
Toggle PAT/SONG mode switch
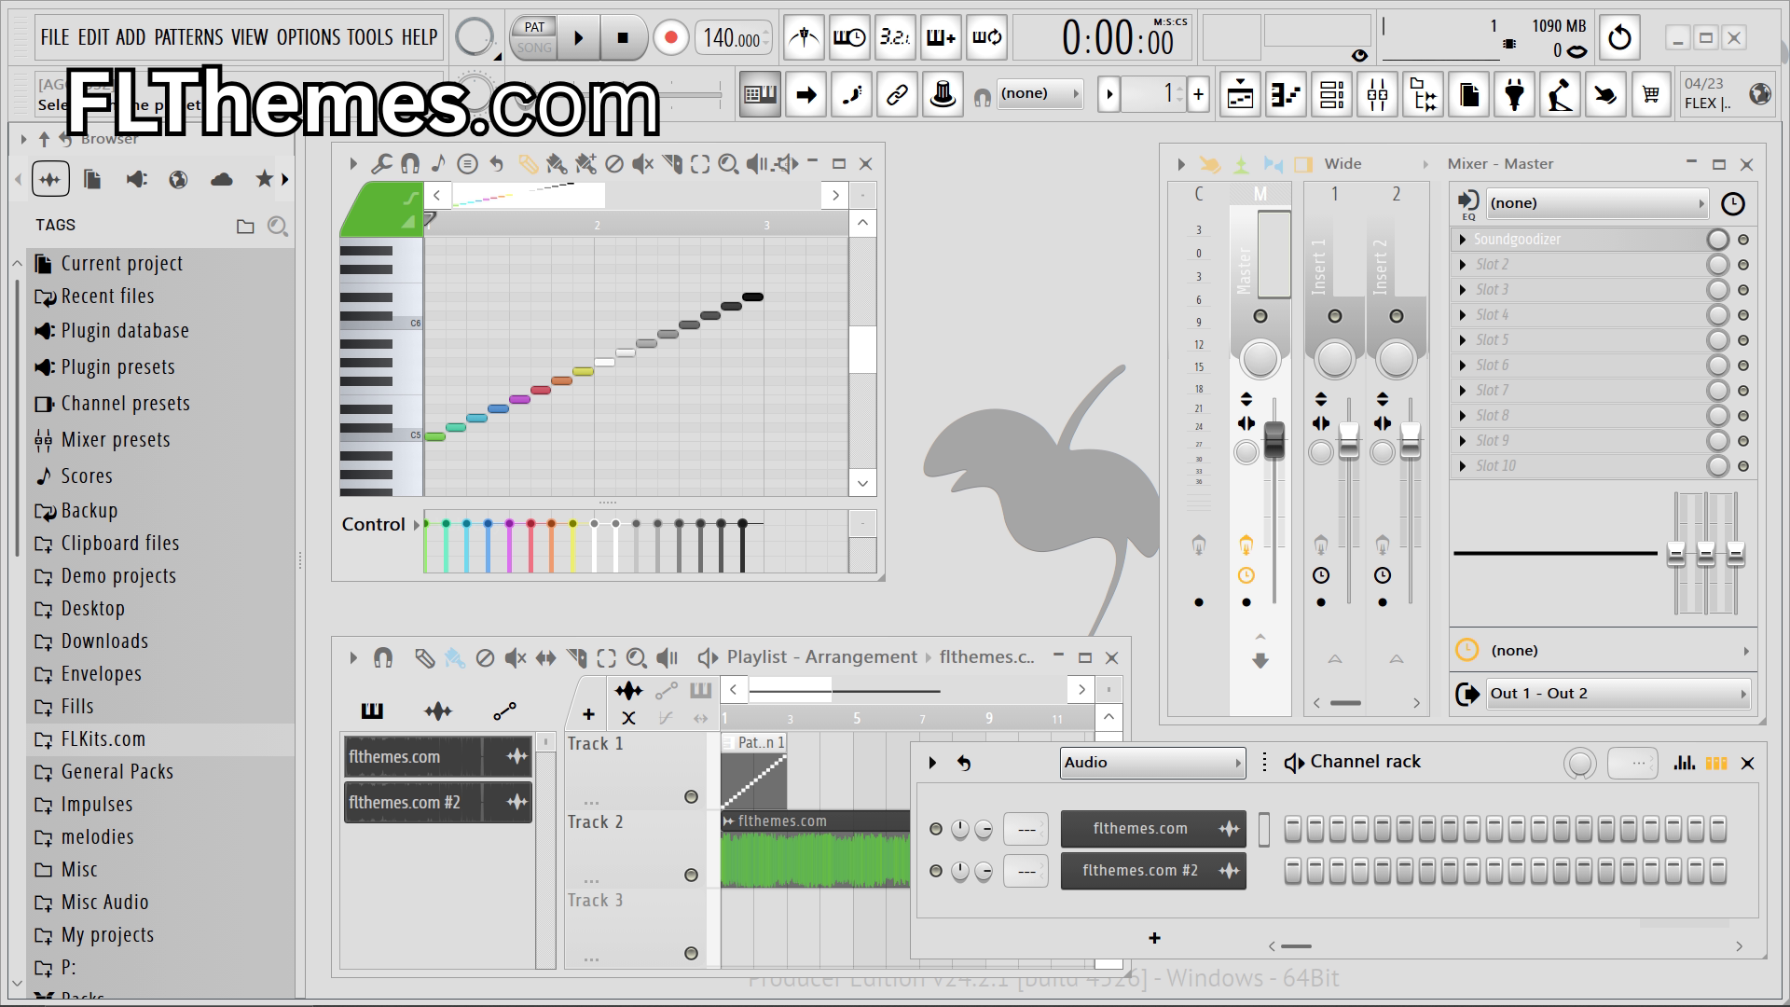pyautogui.click(x=534, y=38)
